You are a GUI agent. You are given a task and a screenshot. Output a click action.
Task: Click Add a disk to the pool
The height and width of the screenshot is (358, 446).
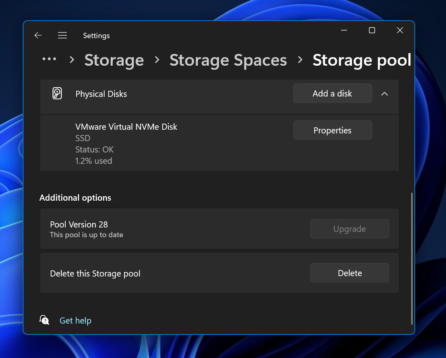coord(332,93)
